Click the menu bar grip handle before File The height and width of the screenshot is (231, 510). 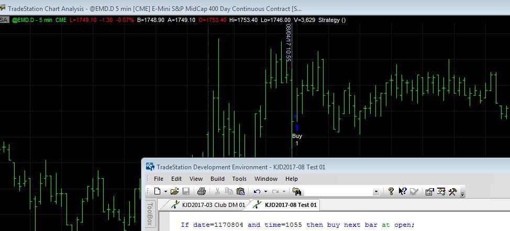148,179
